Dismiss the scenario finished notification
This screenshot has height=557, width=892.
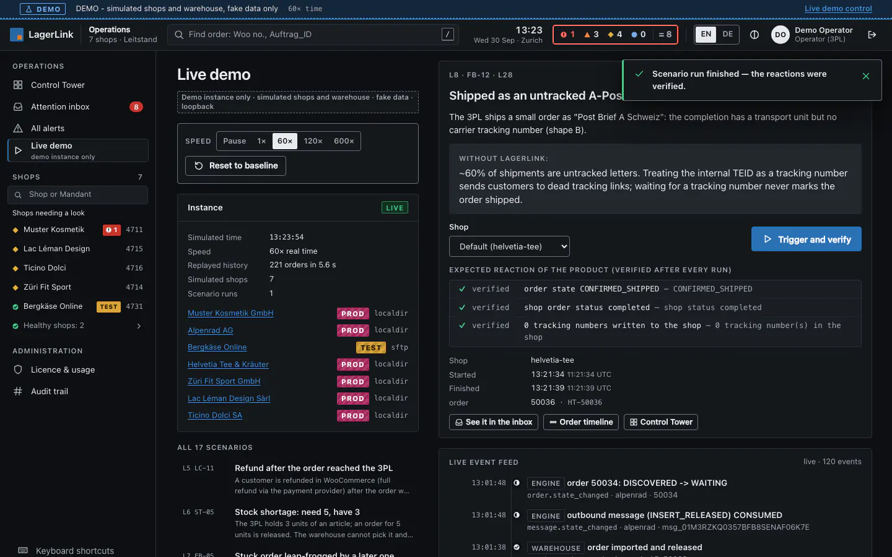(x=866, y=76)
